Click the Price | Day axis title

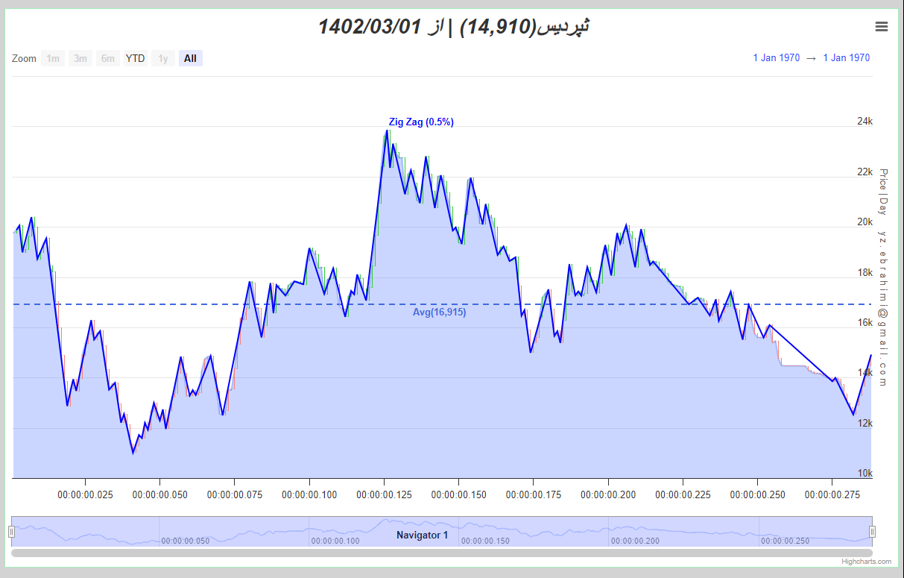pos(883,192)
